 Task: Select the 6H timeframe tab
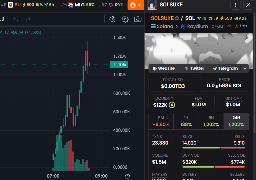click(211, 121)
